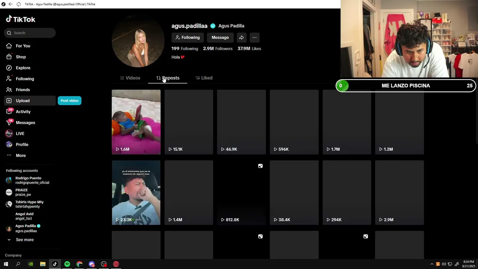Open the NVIDIA app in the taskbar
478x269 pixels.
(31, 264)
